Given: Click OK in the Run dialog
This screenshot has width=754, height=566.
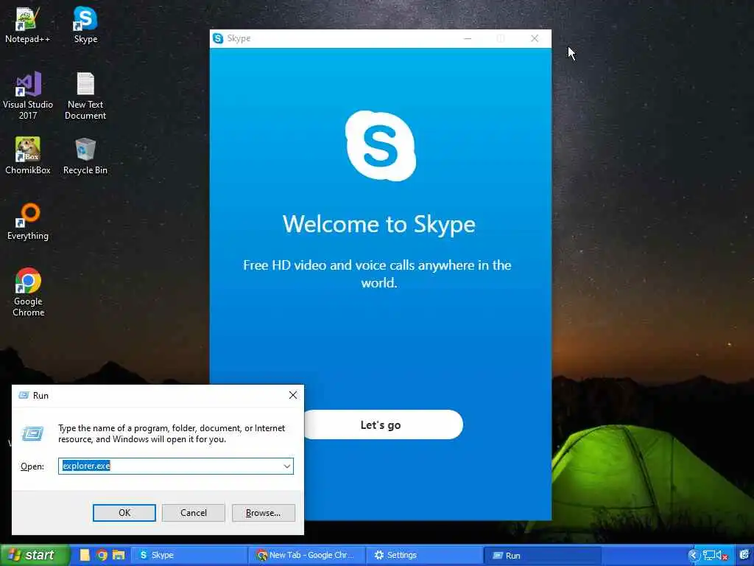Looking at the screenshot, I should pos(124,513).
